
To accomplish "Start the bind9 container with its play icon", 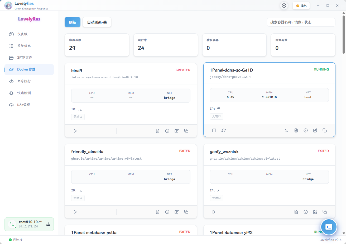I will pos(75,131).
